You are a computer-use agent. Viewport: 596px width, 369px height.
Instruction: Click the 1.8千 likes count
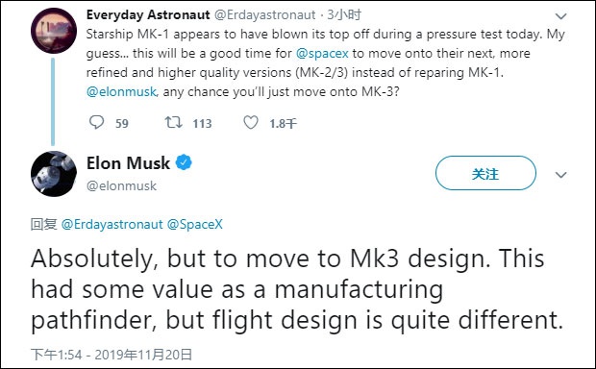[x=284, y=124]
